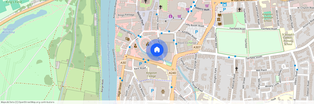Click the Church Road label
This screenshot has width=314, height=104.
[307, 8]
